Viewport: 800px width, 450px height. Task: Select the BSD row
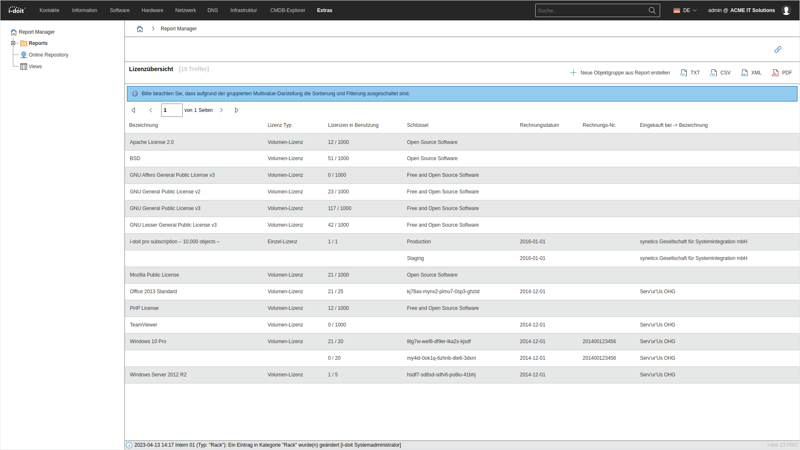tap(462, 158)
